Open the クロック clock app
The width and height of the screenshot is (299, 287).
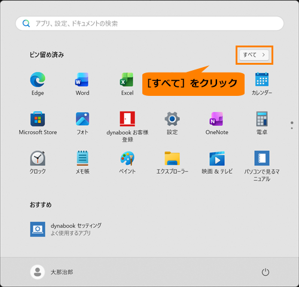point(38,158)
